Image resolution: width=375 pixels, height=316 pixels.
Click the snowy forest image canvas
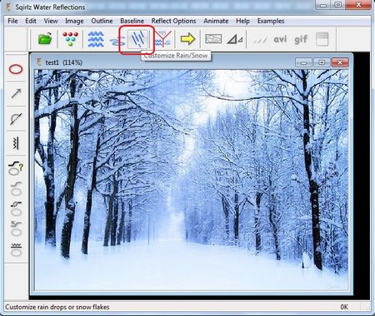pyautogui.click(x=191, y=180)
